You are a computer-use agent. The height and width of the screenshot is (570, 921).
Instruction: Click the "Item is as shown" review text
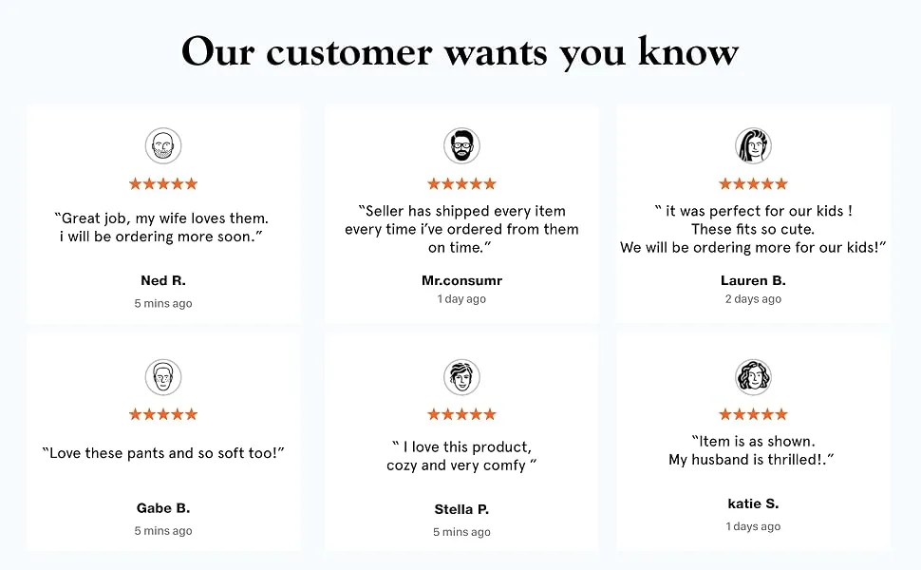[x=752, y=450]
